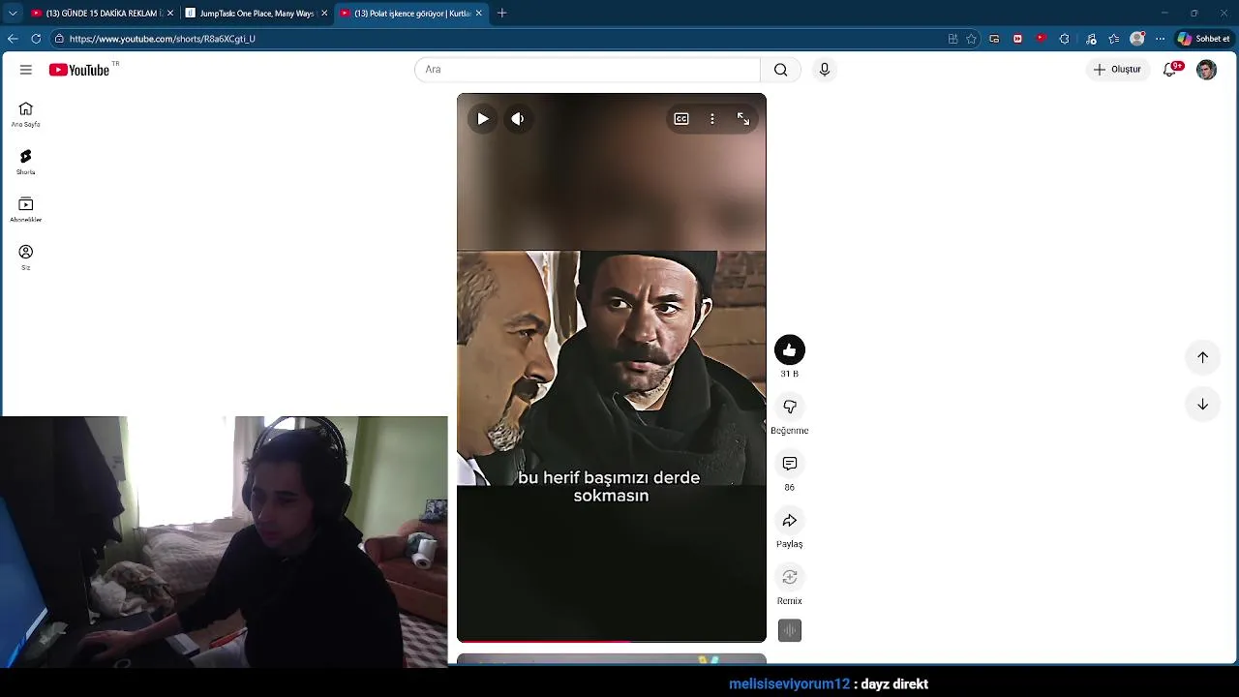1239x697 pixels.
Task: Open the 86 comments panel
Action: (790, 464)
